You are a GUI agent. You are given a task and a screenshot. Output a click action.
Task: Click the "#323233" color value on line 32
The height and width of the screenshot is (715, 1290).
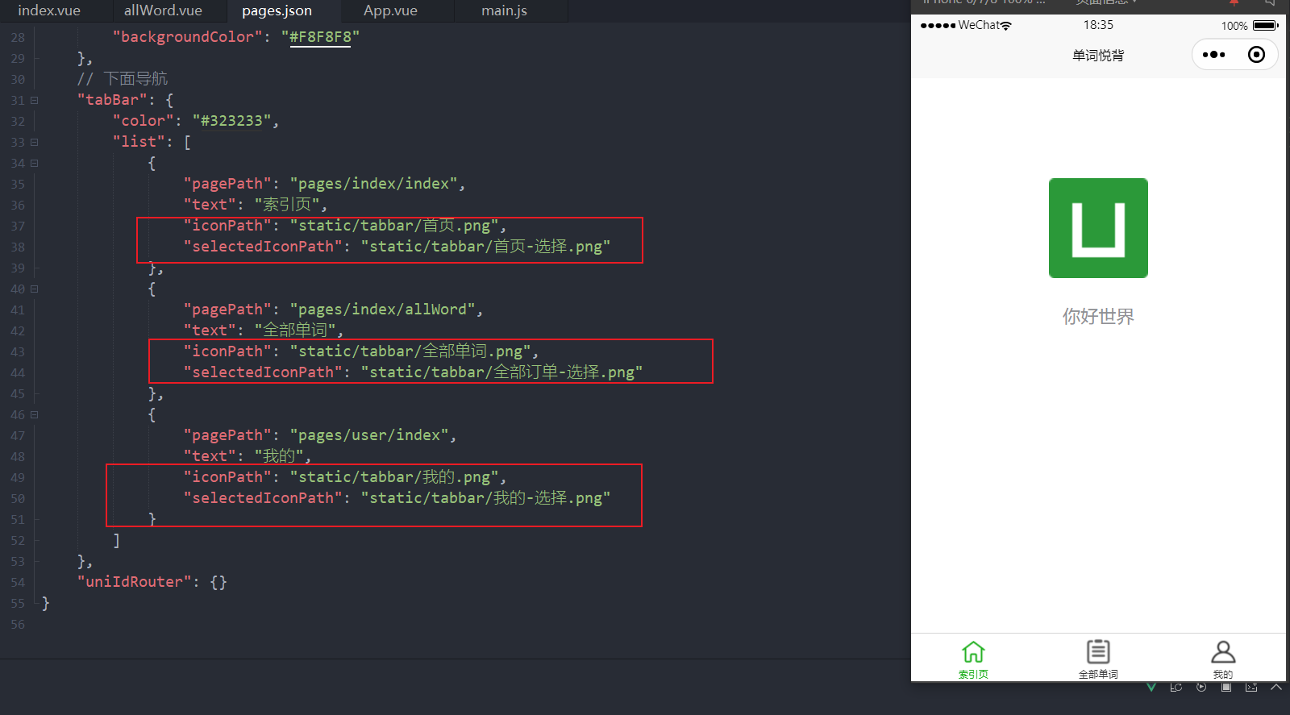pos(231,121)
